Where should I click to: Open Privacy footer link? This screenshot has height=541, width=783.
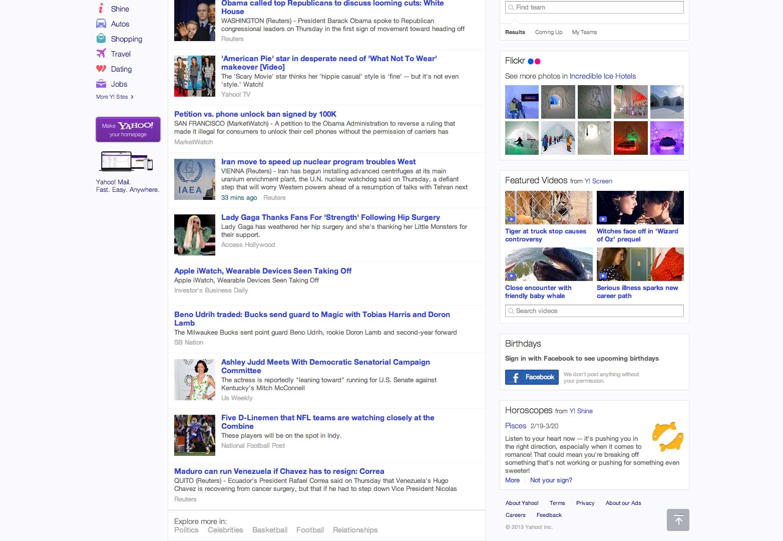pos(585,503)
